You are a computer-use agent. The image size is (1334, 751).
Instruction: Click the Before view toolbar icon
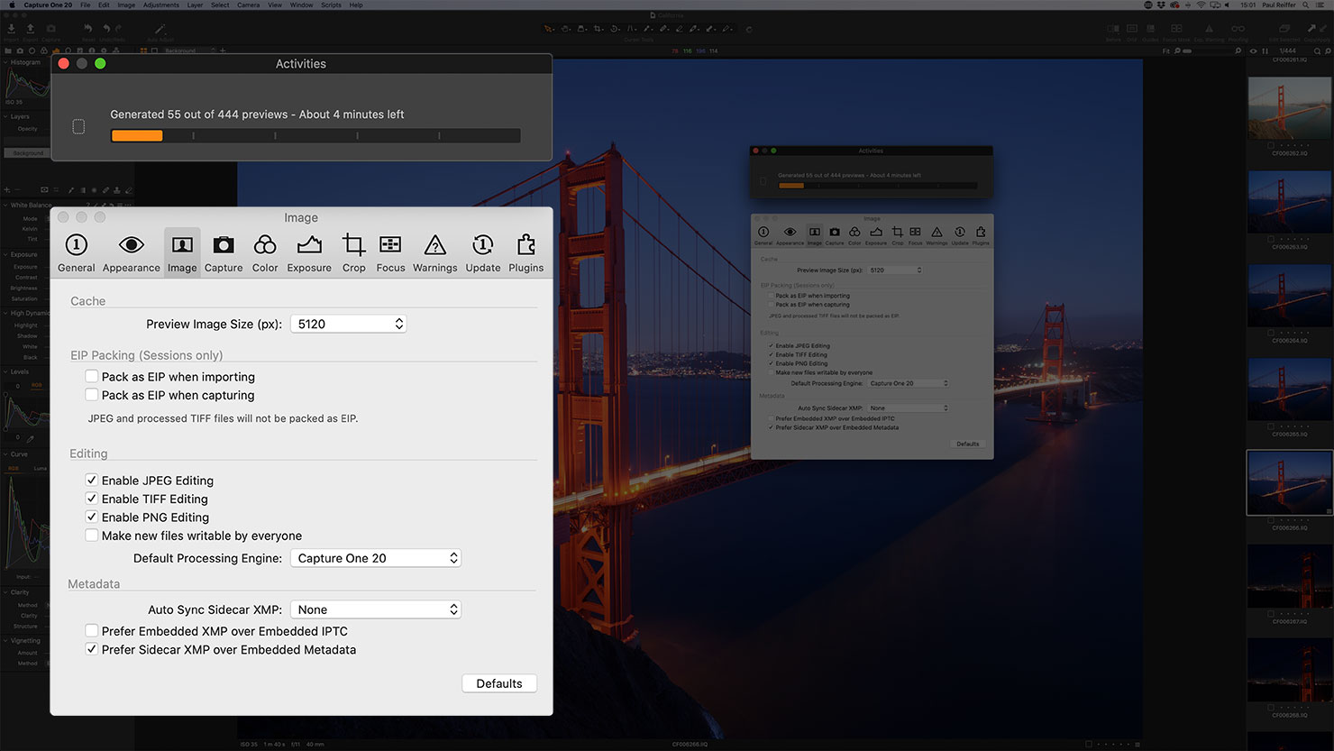click(1113, 31)
